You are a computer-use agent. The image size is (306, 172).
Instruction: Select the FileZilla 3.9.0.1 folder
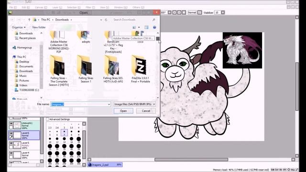[140, 69]
